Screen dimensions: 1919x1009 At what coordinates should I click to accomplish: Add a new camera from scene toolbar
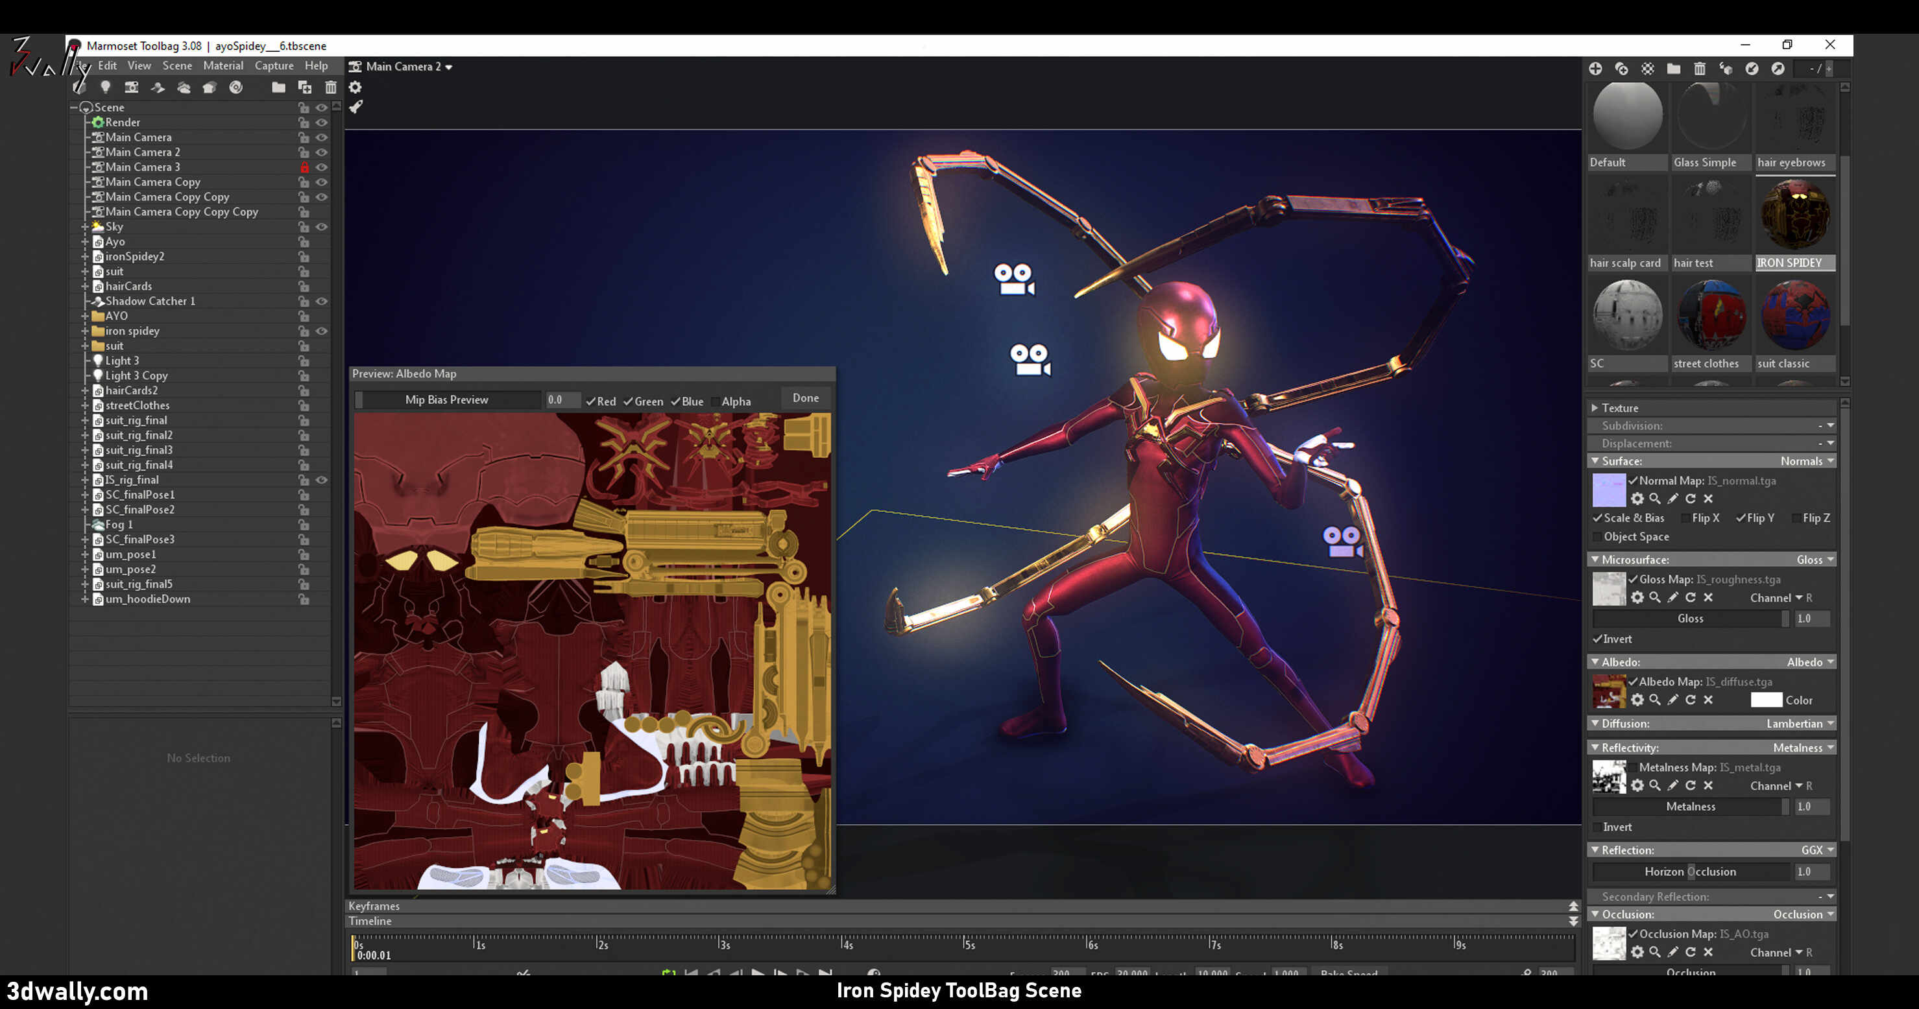tap(131, 87)
